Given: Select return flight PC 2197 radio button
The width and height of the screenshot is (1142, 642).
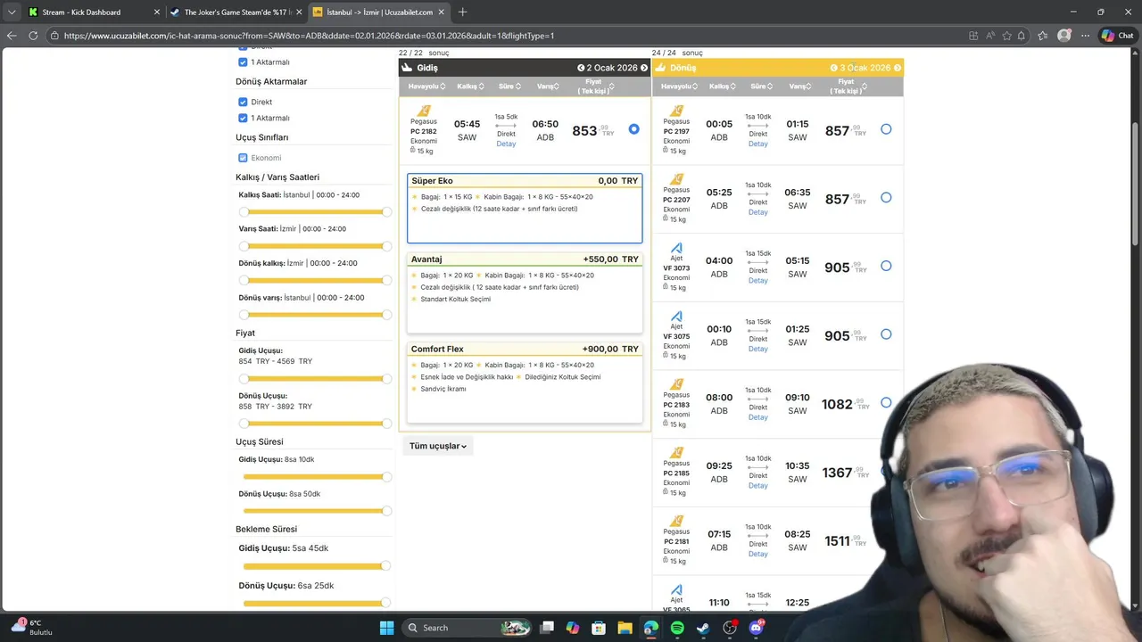Looking at the screenshot, I should coord(886,129).
